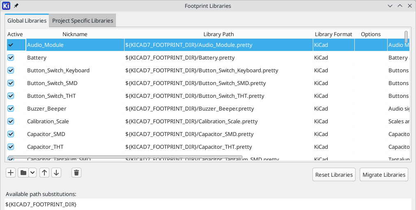Click the KiCad logo in title bar
Screen dimensions: 416x210
coord(6,6)
